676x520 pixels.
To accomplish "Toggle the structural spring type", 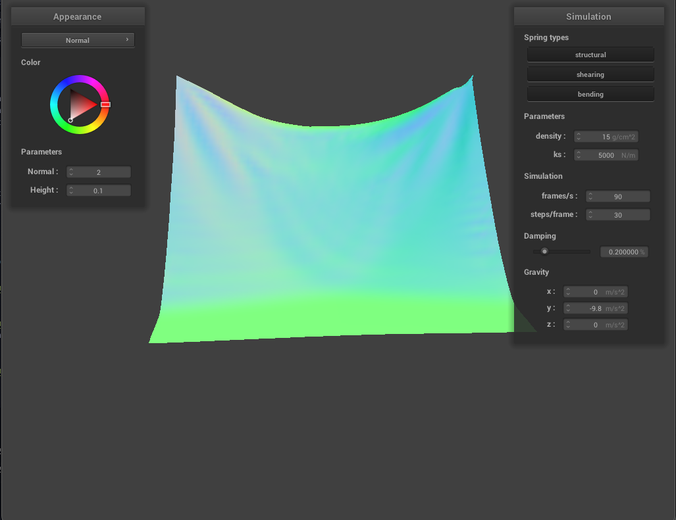I will 590,55.
